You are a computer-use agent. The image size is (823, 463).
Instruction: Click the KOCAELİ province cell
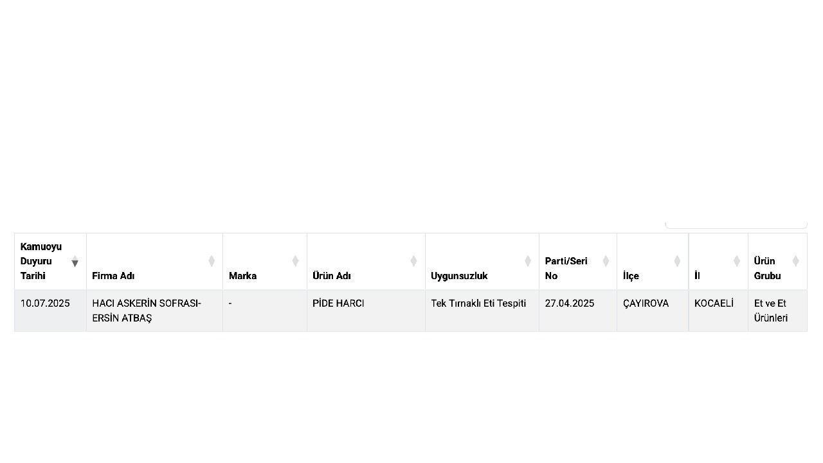coord(718,311)
